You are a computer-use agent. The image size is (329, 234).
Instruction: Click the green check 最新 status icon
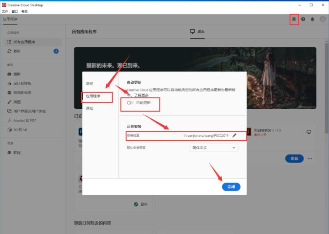136,204
